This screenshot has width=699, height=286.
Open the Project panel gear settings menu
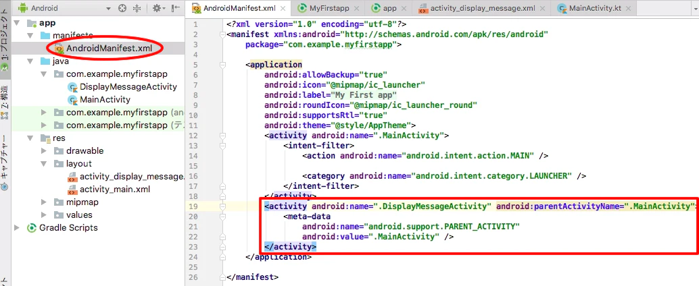[159, 9]
